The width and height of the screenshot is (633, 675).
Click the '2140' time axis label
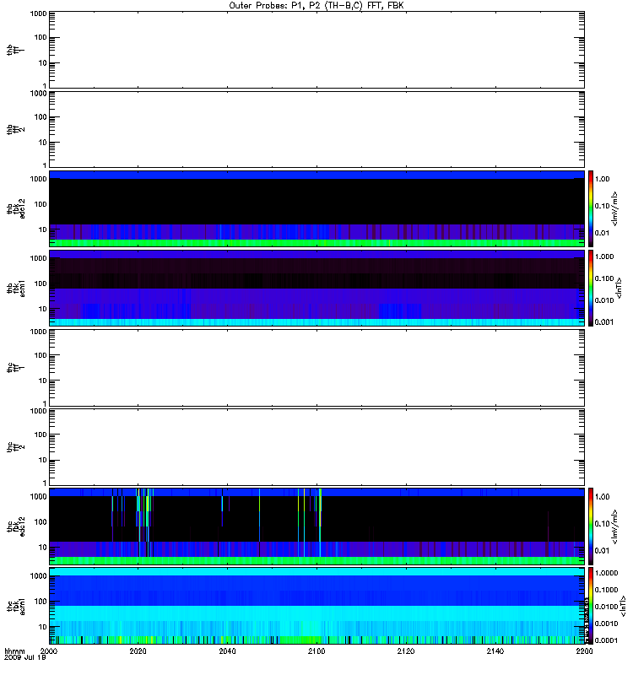pos(495,651)
